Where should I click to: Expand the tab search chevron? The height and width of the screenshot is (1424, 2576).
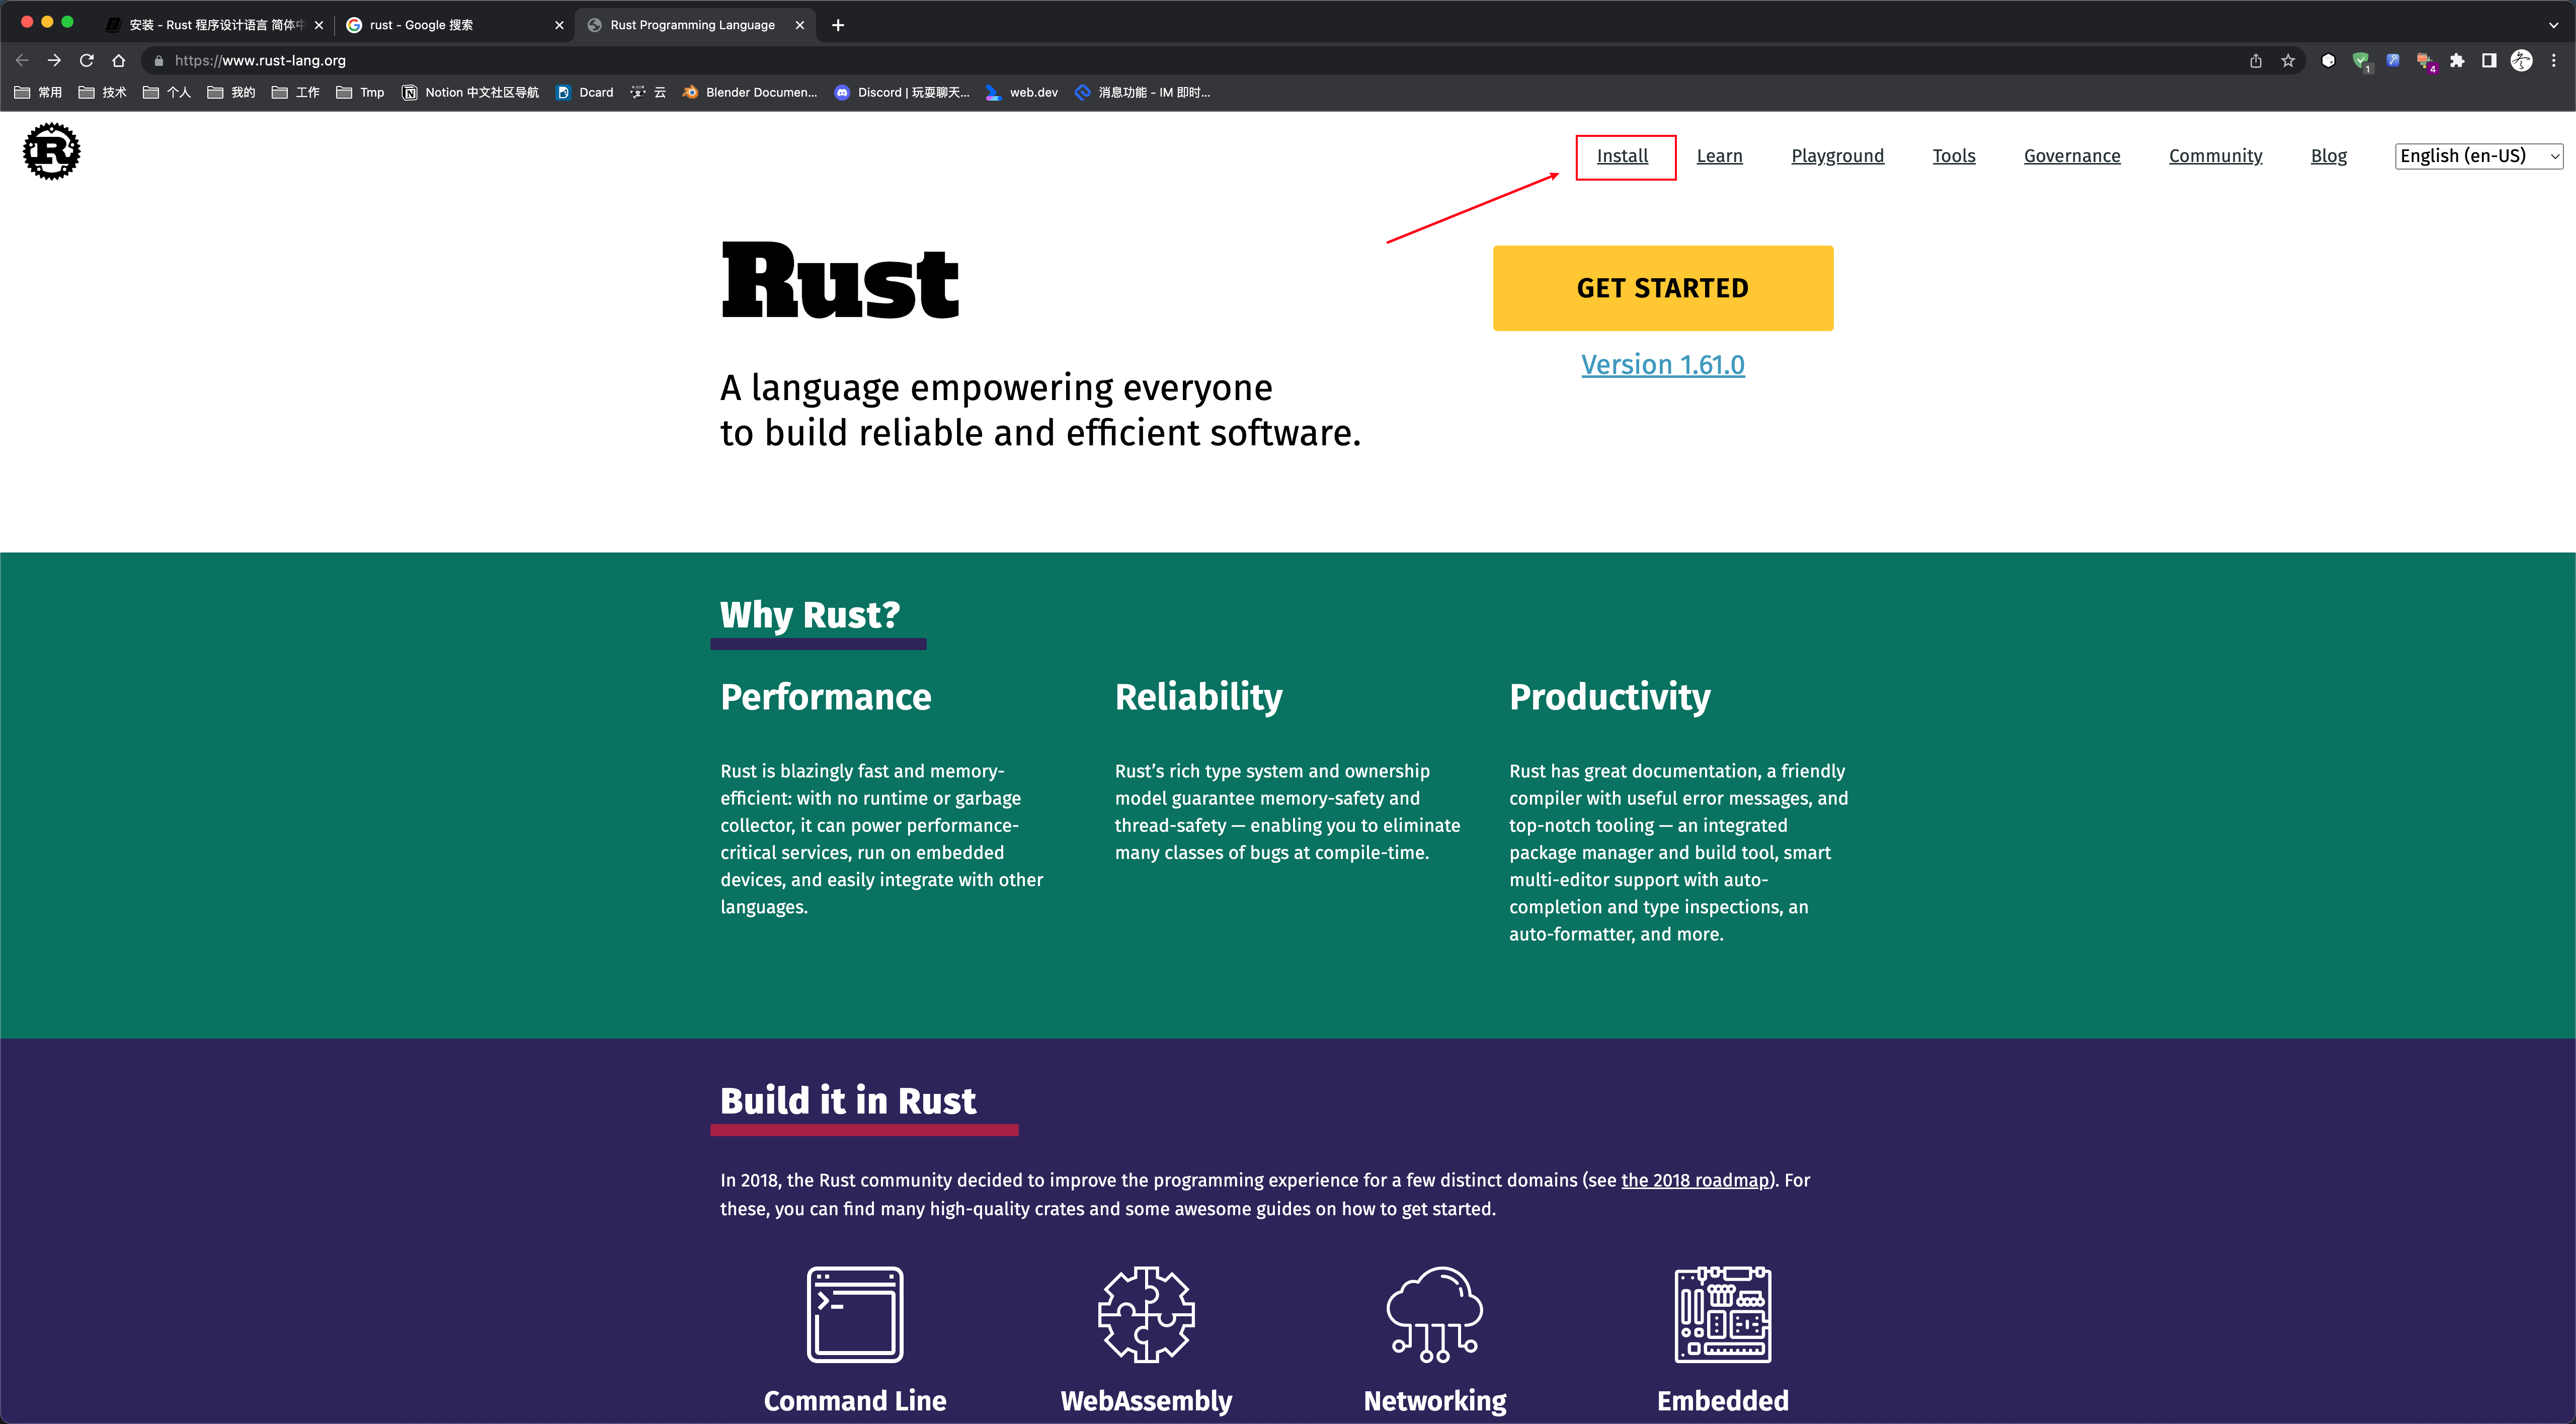pyautogui.click(x=2553, y=25)
